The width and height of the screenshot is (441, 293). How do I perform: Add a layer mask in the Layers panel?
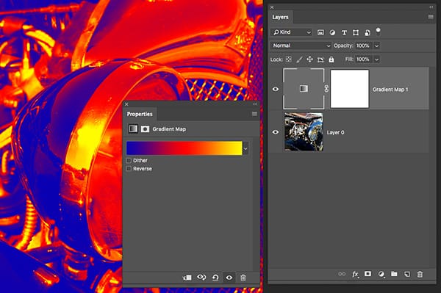point(367,274)
